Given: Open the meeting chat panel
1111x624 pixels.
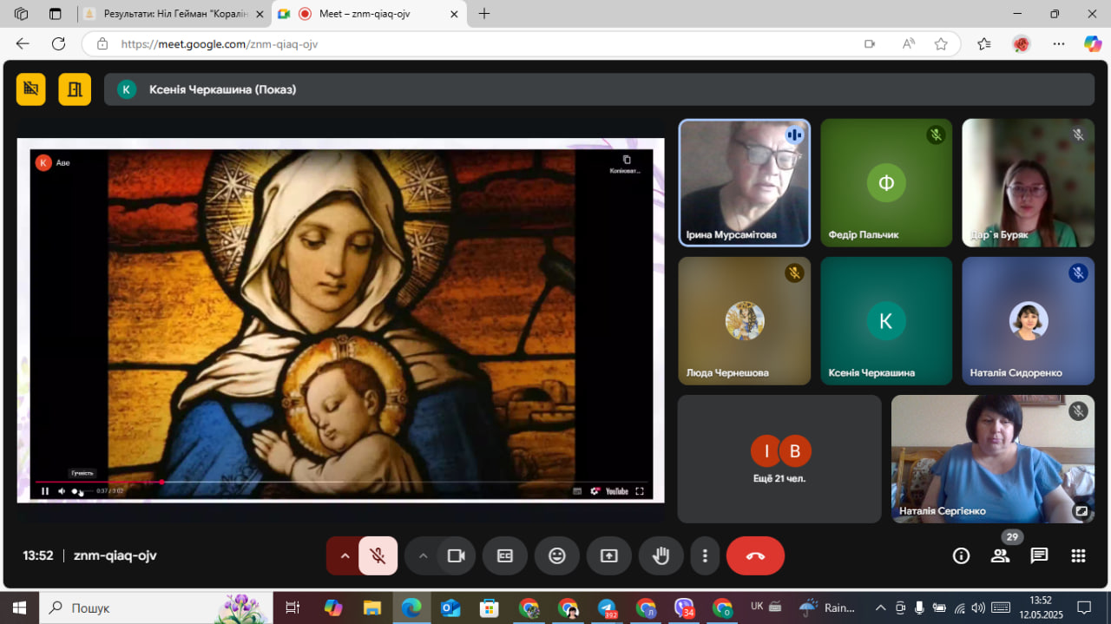Looking at the screenshot, I should (1039, 555).
